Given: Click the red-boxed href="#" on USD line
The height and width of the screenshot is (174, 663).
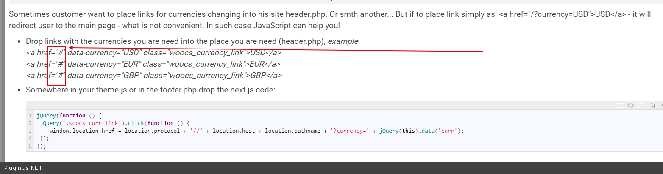Looking at the screenshot, I should coord(57,53).
